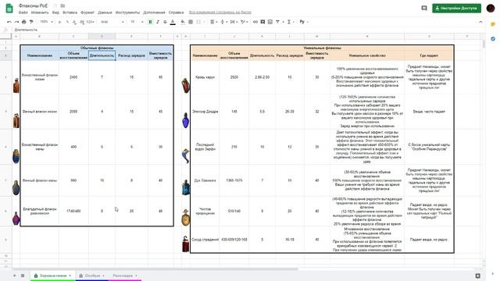Move document using the folder icon

click(x=62, y=5)
